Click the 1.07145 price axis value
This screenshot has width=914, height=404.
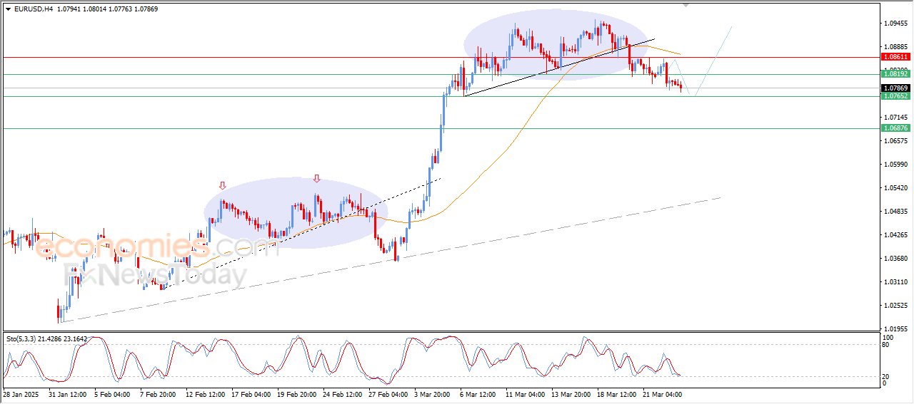[895, 118]
